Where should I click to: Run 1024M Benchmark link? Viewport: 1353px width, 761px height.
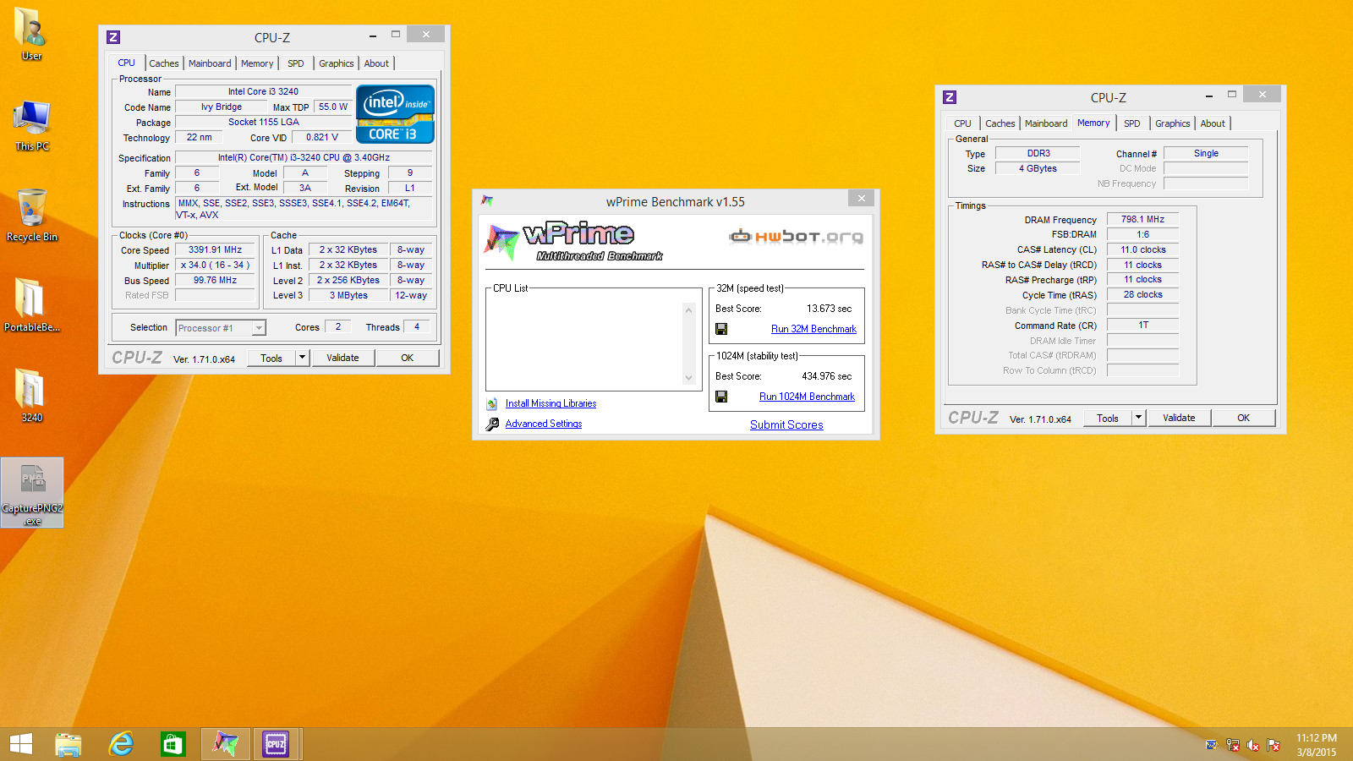(x=807, y=397)
